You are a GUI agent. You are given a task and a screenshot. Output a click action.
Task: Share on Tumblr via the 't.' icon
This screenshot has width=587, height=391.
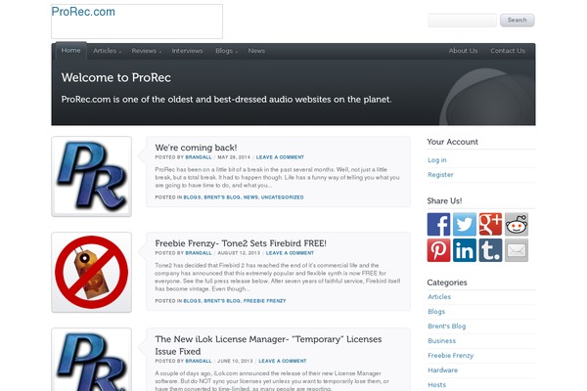490,250
